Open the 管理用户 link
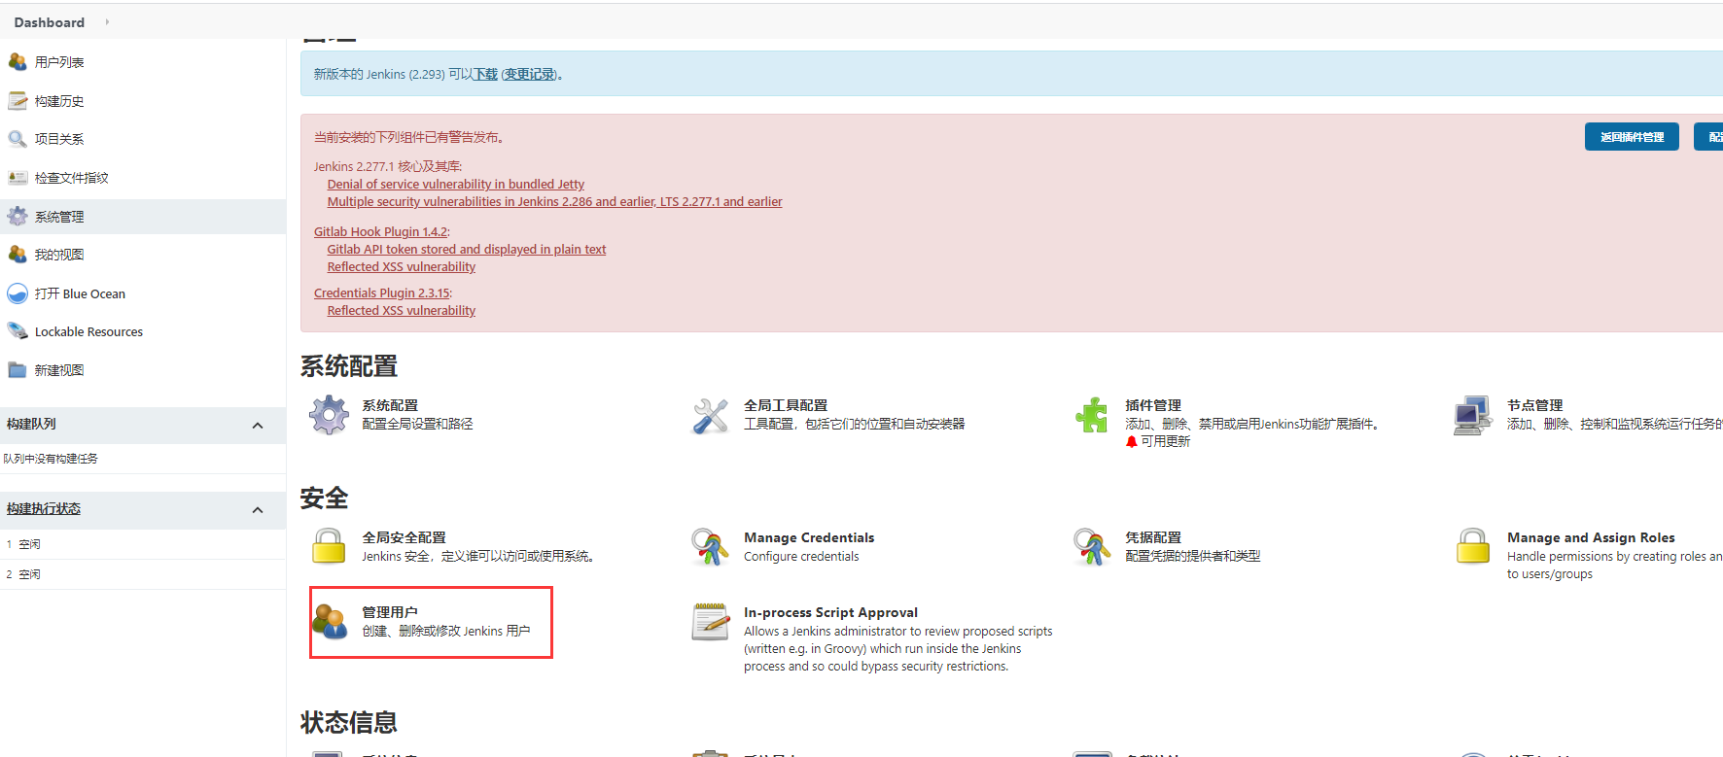The image size is (1723, 757). click(x=390, y=612)
